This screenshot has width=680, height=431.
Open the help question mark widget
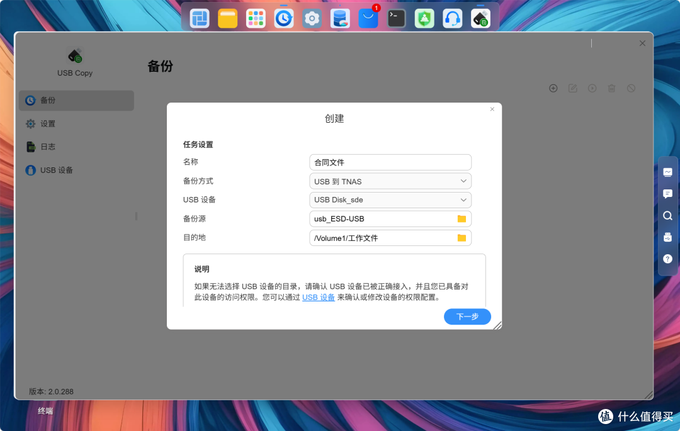(x=668, y=259)
